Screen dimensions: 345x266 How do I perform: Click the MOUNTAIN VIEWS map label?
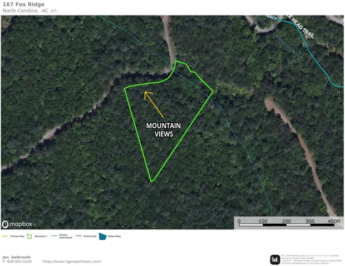[x=164, y=130]
